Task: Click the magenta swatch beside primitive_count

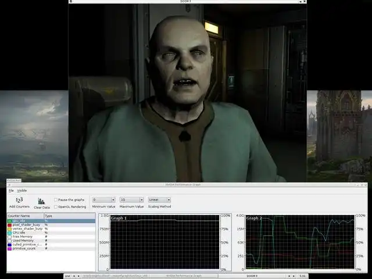Action: pos(9,249)
